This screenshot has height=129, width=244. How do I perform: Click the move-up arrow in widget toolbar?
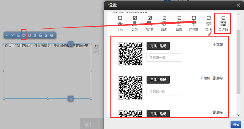[x=7, y=35]
